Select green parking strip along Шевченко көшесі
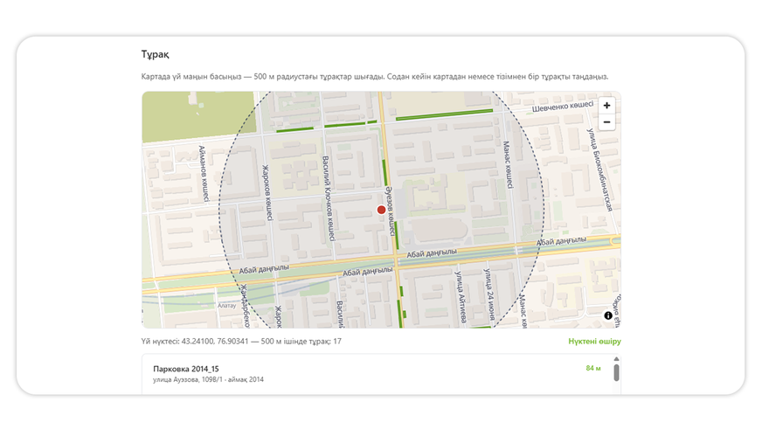Screen dimensions: 762x429 point(444,114)
